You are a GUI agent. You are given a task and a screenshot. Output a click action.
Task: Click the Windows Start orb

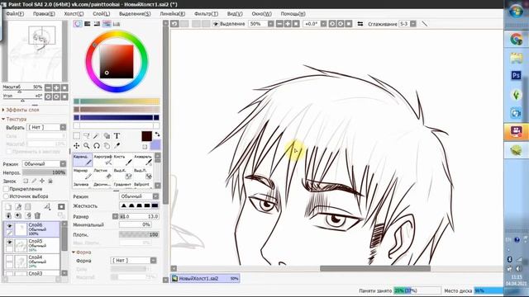click(516, 11)
